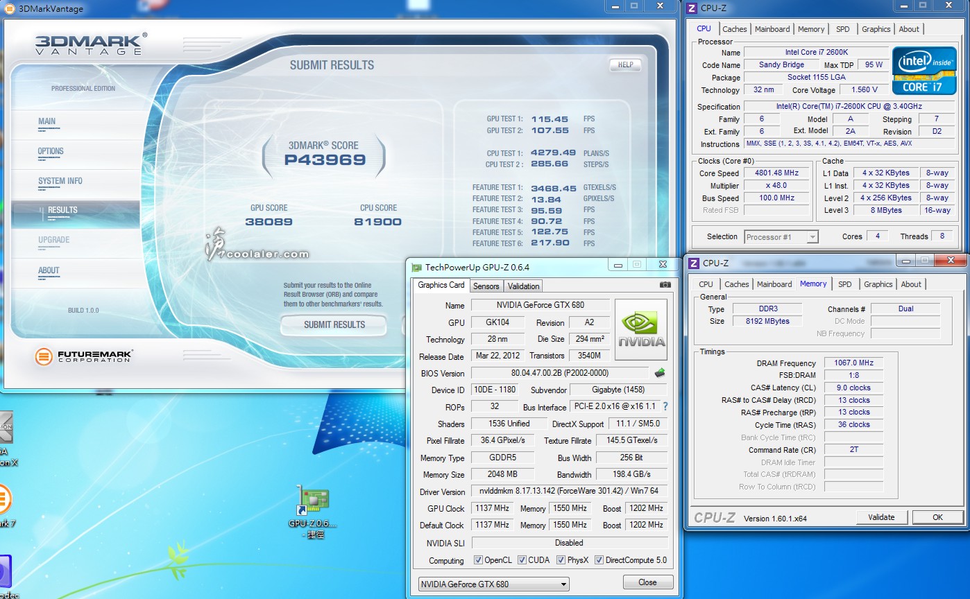The height and width of the screenshot is (599, 970).
Task: Click CPU name Intel Core i7 2600K
Action: [x=816, y=52]
